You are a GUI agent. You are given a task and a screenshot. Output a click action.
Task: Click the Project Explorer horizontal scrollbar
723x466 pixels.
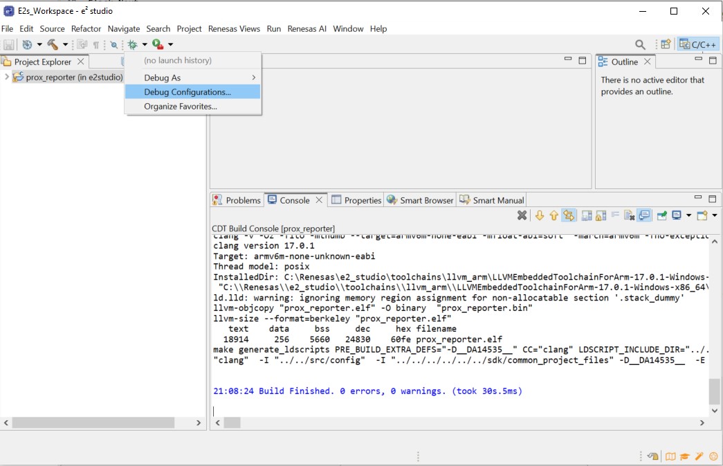93,422
